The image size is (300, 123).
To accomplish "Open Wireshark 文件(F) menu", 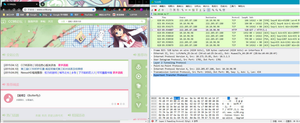I will 154,6.
